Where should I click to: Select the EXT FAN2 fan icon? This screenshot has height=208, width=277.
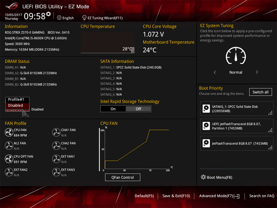pyautogui.click(x=9, y=172)
